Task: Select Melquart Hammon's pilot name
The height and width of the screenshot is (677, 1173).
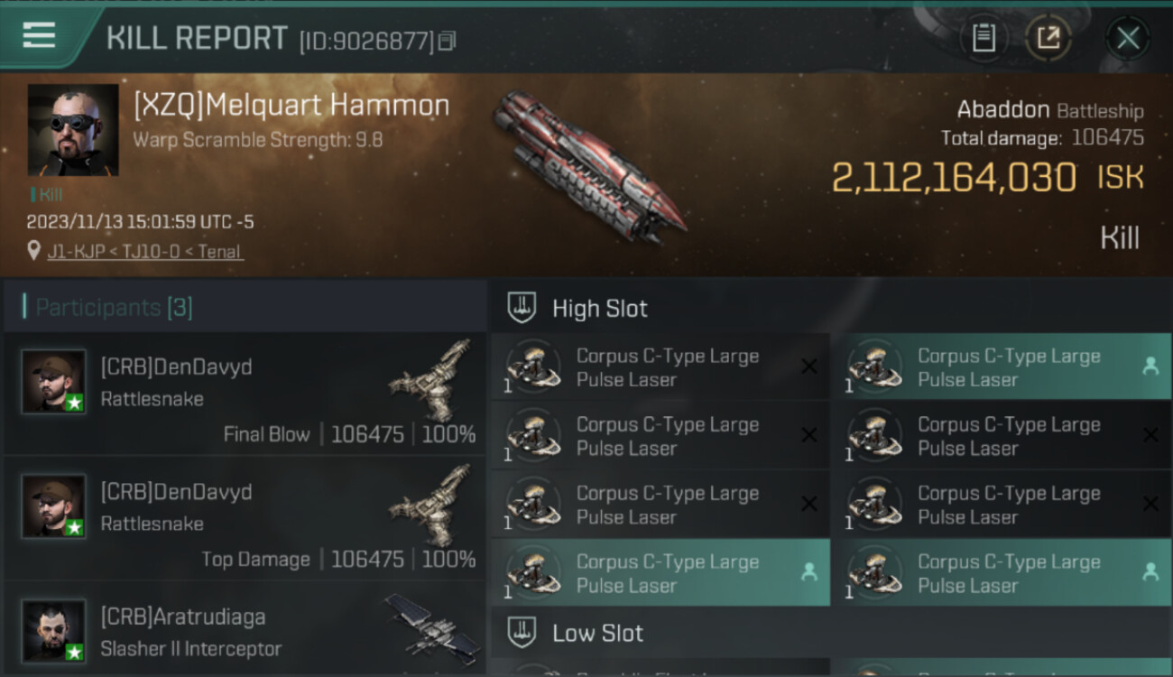Action: (x=291, y=106)
